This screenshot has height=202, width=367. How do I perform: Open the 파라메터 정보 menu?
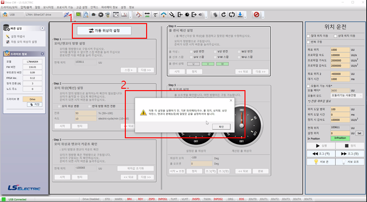click(109, 7)
